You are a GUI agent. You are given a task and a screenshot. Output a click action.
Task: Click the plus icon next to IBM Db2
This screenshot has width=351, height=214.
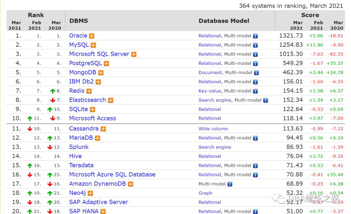(x=98, y=82)
